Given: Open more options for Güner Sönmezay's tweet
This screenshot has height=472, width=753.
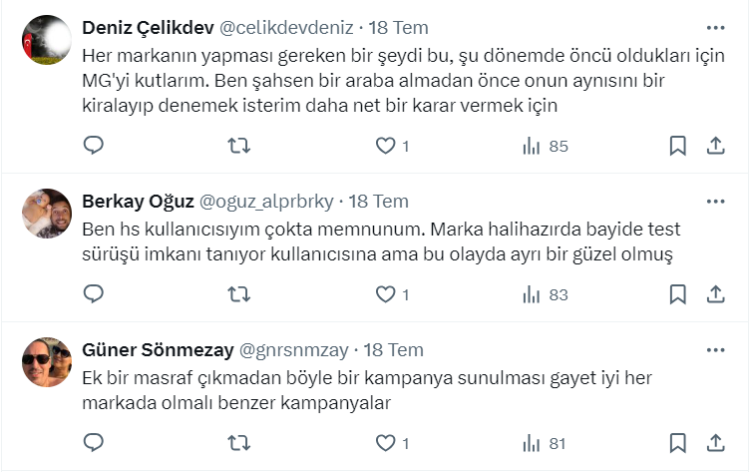Looking at the screenshot, I should pyautogui.click(x=715, y=350).
